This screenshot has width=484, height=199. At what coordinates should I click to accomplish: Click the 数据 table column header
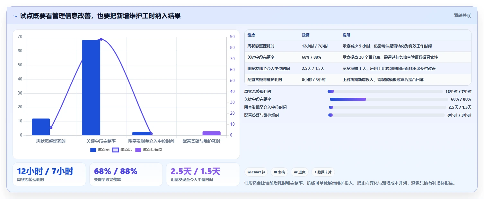coord(306,35)
